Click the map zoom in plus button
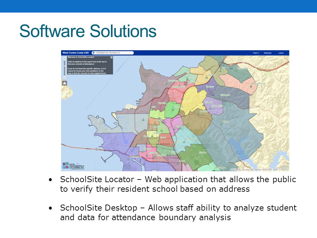Image resolution: width=317 pixels, height=238 pixels. point(64,59)
